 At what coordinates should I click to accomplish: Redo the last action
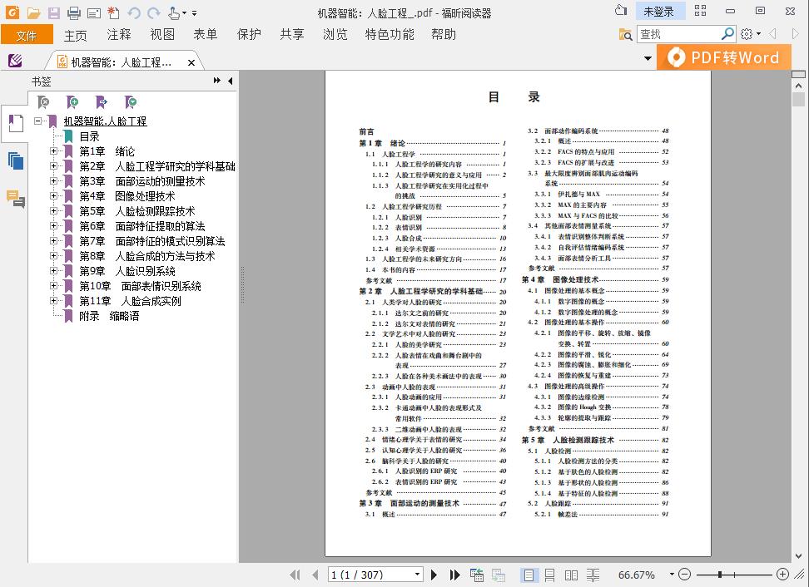[x=153, y=13]
